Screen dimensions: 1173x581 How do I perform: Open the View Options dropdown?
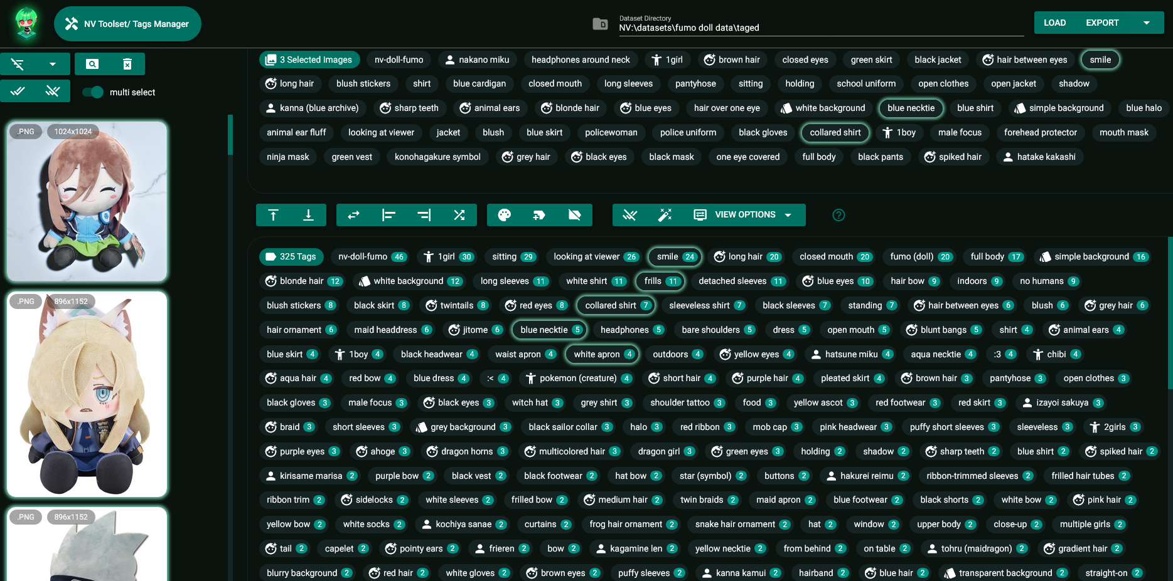pos(744,214)
